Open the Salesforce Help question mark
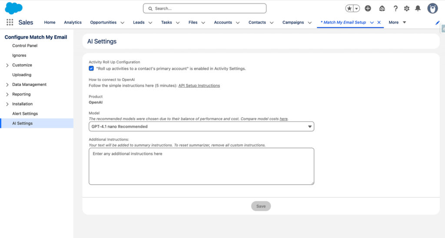The height and width of the screenshot is (238, 445). [395, 9]
